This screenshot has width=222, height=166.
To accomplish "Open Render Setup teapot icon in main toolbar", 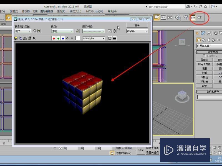I will [x=186, y=17].
